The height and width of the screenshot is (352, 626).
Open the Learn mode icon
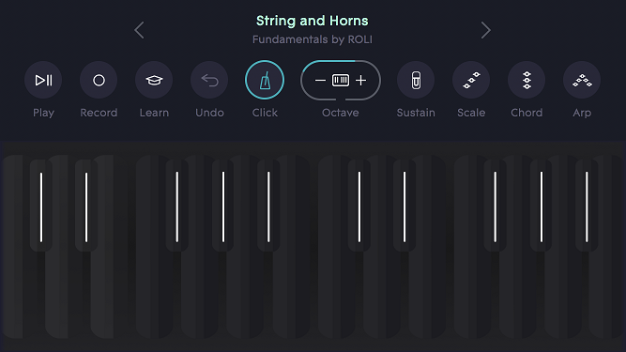coord(154,80)
